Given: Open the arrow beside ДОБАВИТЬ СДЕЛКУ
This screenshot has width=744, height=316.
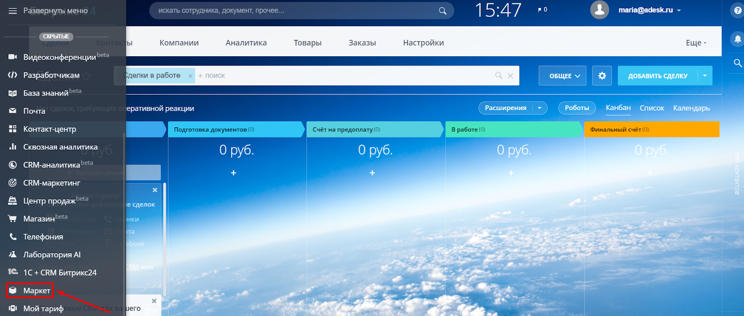Looking at the screenshot, I should [x=705, y=76].
